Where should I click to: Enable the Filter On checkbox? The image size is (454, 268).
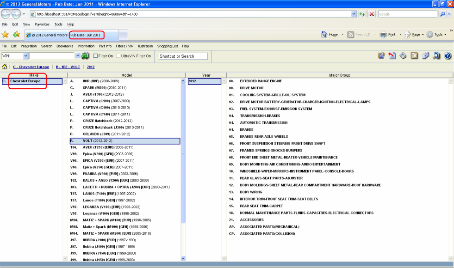coord(95,56)
